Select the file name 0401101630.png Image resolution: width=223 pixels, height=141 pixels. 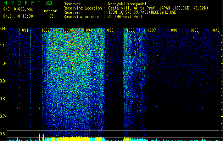[18, 10]
